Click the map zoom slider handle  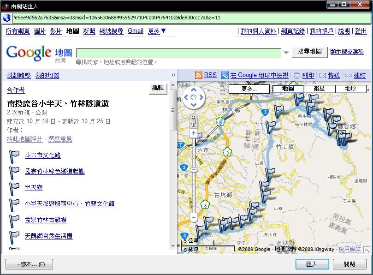194,170
